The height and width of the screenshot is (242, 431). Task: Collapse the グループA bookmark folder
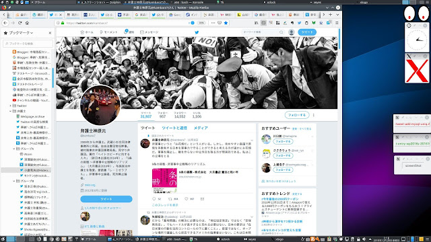point(14,149)
